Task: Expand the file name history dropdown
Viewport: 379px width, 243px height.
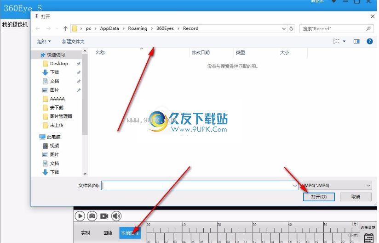Action: 295,186
